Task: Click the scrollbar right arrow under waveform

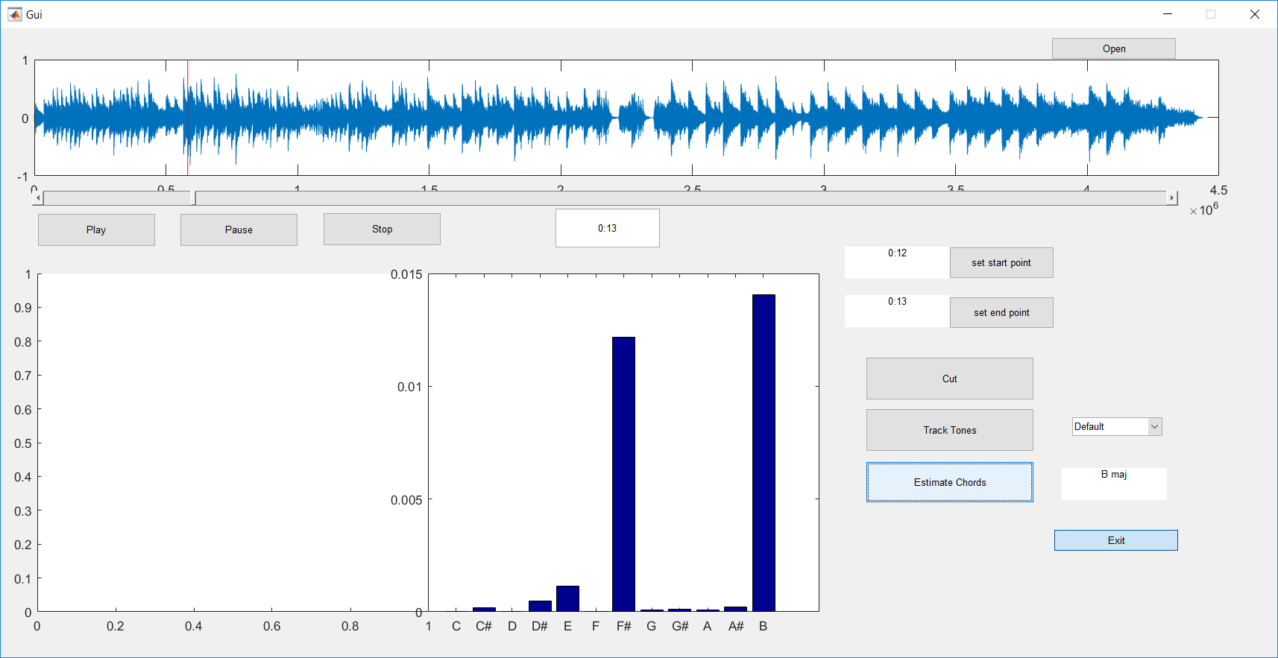Action: coord(1172,197)
